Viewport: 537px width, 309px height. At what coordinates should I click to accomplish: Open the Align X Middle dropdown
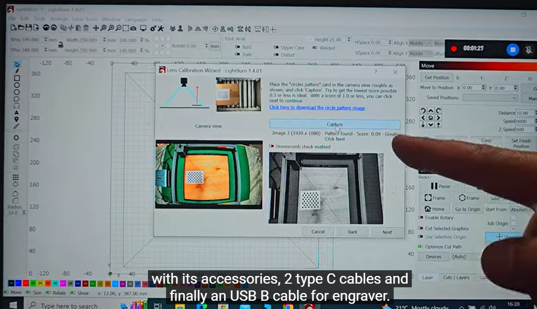420,43
